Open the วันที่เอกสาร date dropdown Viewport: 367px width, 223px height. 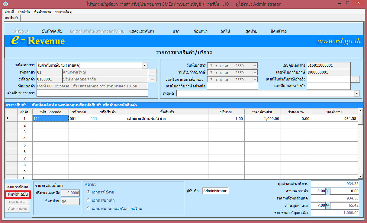point(255,65)
